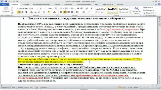Click the Copy icon in clipboard group
161x90 pixels.
tap(12, 10)
